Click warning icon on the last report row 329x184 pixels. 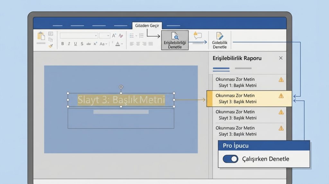(x=281, y=128)
